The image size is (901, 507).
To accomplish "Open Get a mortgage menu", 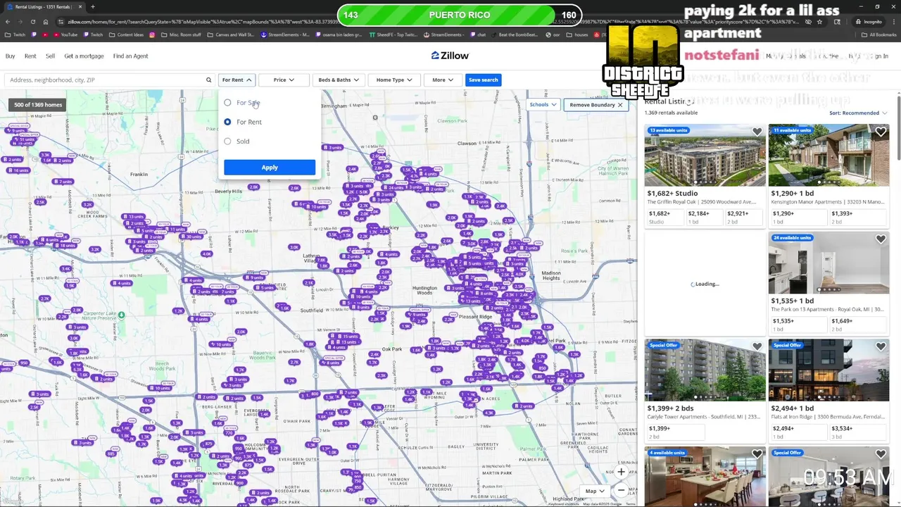I will click(x=84, y=56).
